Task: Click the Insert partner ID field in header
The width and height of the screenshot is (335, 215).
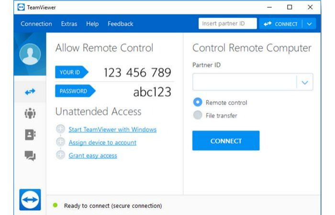Action: (x=227, y=24)
